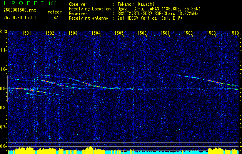This screenshot has width=242, height=154.
Task: Click the Observer label
Action: point(78,4)
